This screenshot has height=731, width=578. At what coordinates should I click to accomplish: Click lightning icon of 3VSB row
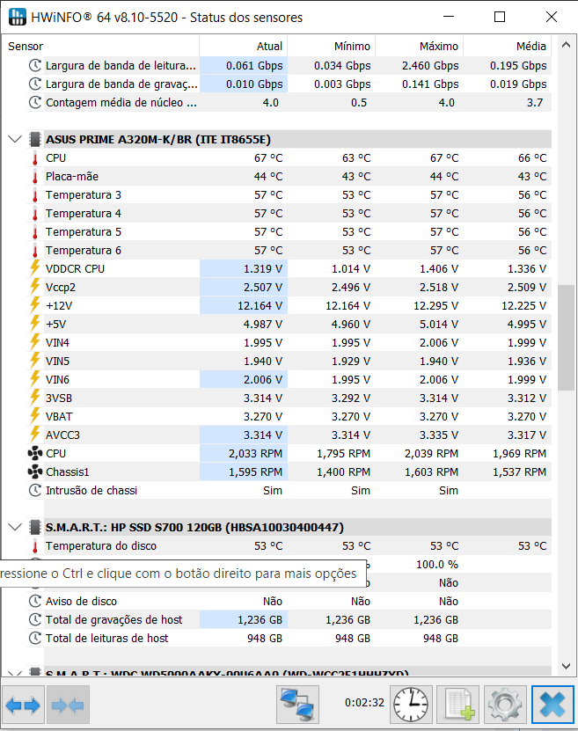click(35, 398)
